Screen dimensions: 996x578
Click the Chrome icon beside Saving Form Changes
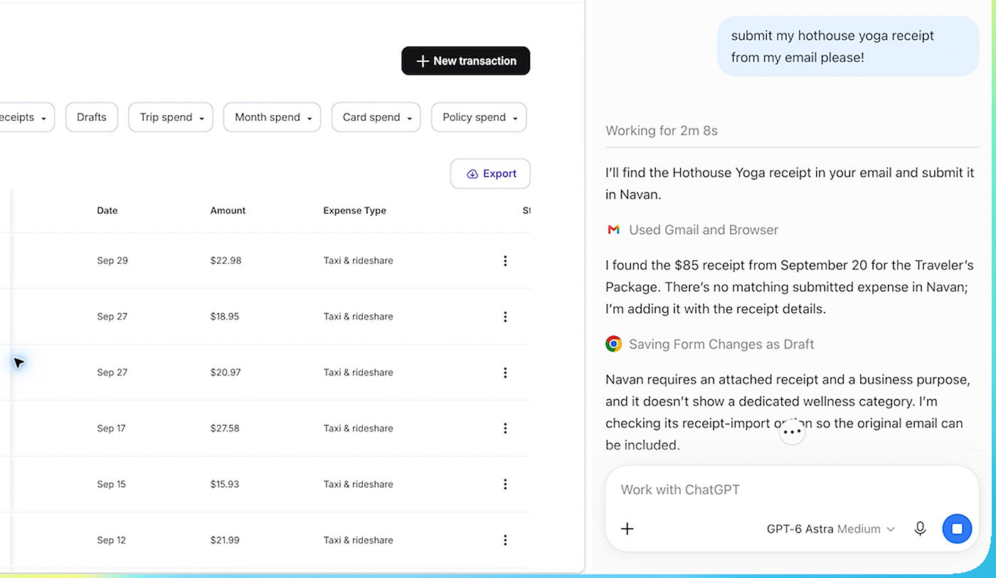(x=613, y=344)
